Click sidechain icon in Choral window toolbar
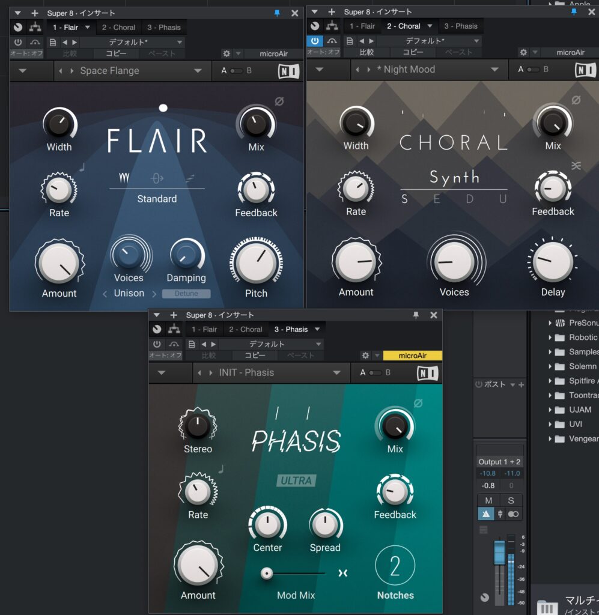Viewport: 599px width, 615px height. 332,41
